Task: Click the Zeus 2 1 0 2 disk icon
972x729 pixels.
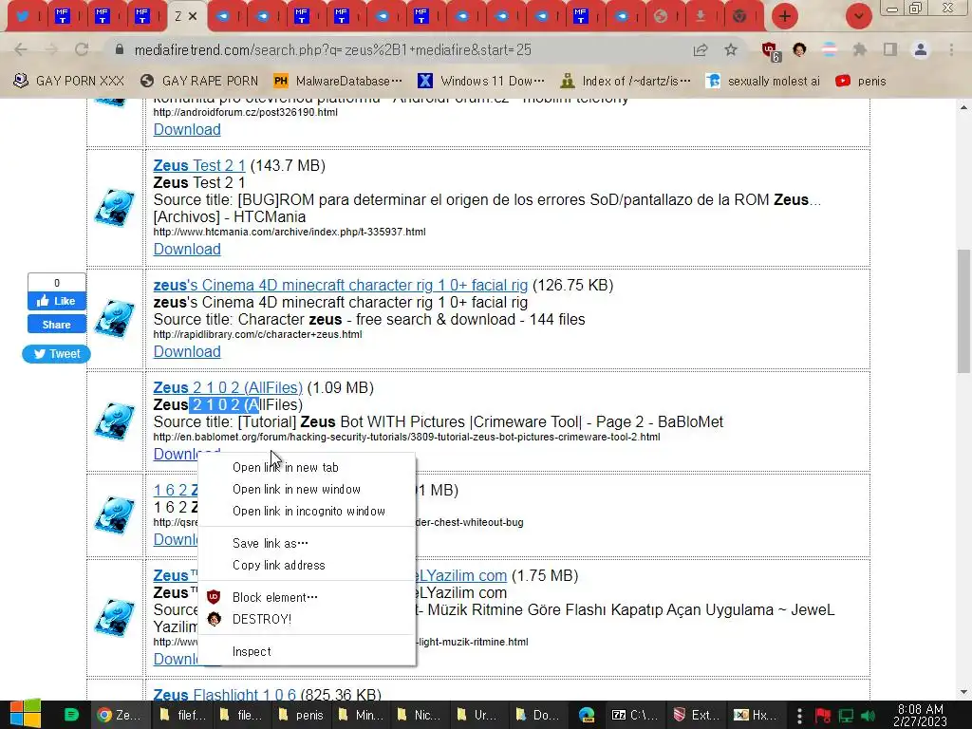Action: 115,421
